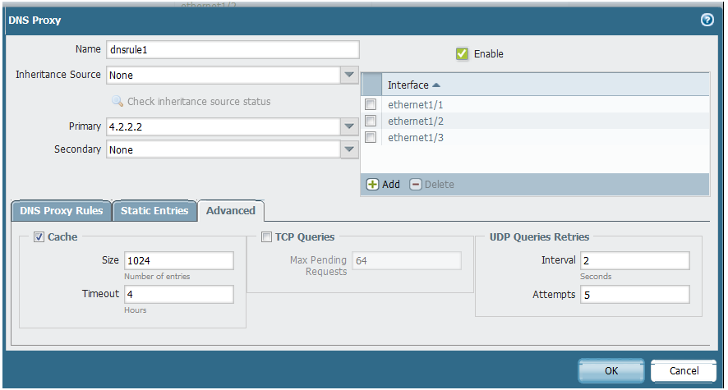
Task: Open the Secondary DNS dropdown
Action: (349, 149)
